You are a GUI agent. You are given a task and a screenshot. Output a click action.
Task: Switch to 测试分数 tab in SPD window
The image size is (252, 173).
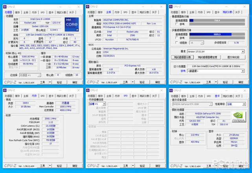[x=144, y=96]
